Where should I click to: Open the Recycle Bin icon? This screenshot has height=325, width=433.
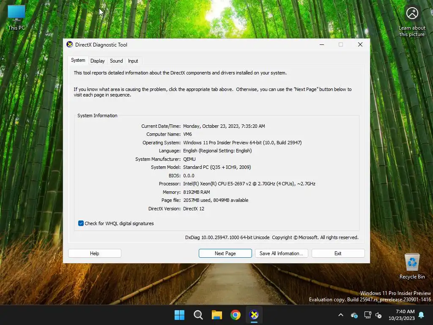click(x=412, y=266)
